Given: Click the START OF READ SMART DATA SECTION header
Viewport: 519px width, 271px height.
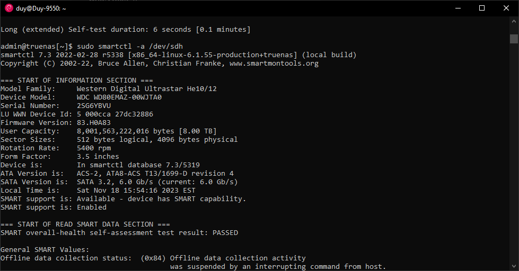Looking at the screenshot, I should (85, 224).
